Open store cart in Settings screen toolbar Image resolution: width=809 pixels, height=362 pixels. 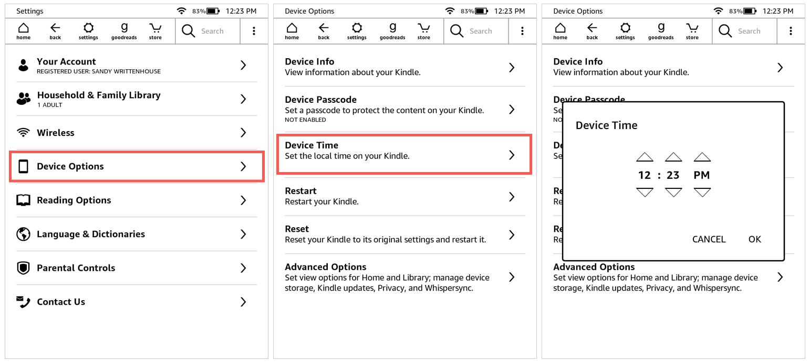(155, 31)
